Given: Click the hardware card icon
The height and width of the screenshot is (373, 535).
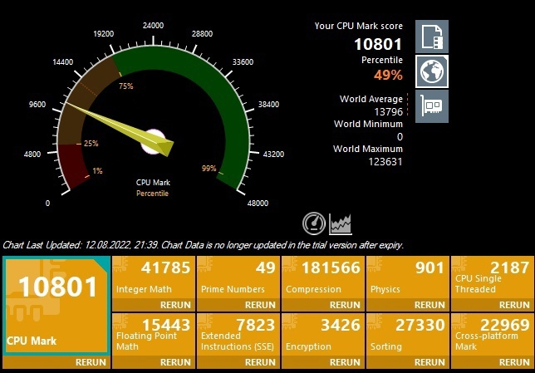Looking at the screenshot, I should point(432,106).
